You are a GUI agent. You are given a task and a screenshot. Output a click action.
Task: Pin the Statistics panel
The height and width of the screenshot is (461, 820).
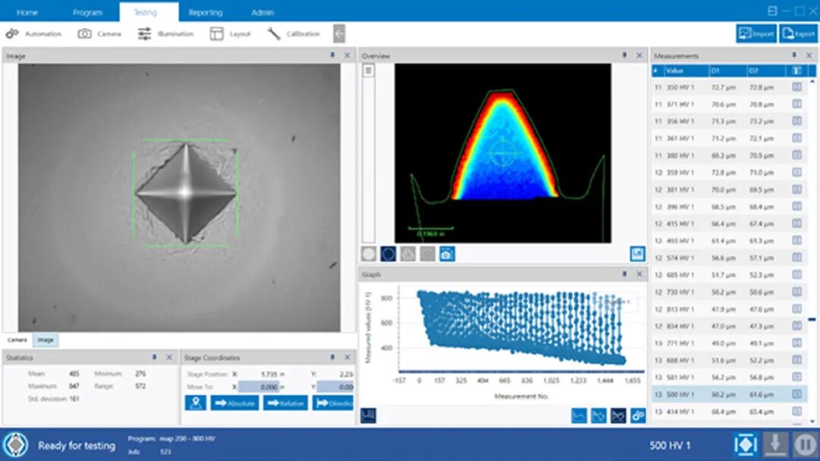[x=153, y=357]
